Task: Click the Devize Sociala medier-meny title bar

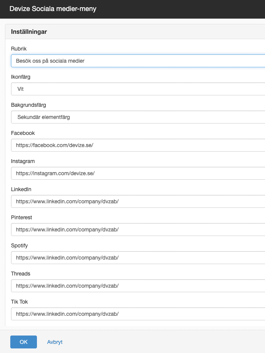Action: click(x=53, y=9)
